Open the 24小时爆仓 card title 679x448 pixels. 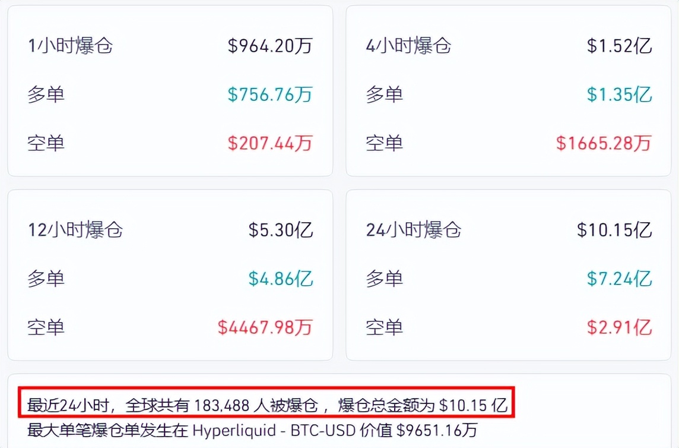click(414, 230)
